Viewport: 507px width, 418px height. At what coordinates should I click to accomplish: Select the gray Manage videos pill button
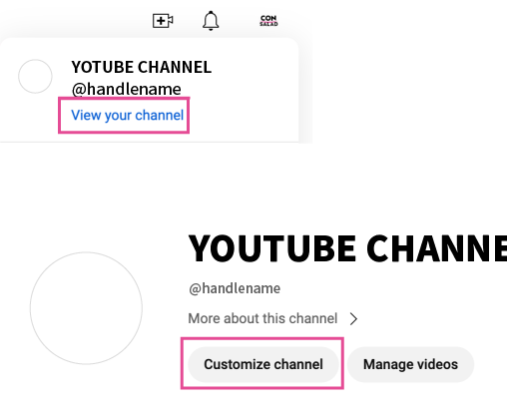(410, 364)
